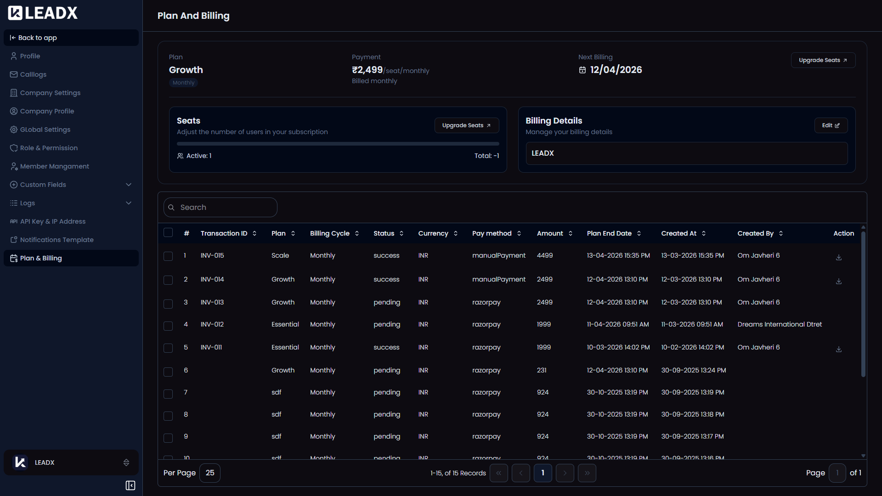Open Role & Permission settings

49,148
